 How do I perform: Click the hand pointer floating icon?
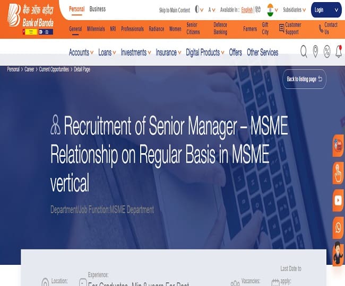coord(338,172)
